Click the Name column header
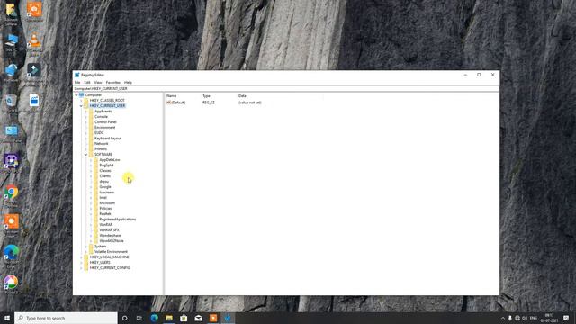This screenshot has width=576, height=324. point(172,96)
